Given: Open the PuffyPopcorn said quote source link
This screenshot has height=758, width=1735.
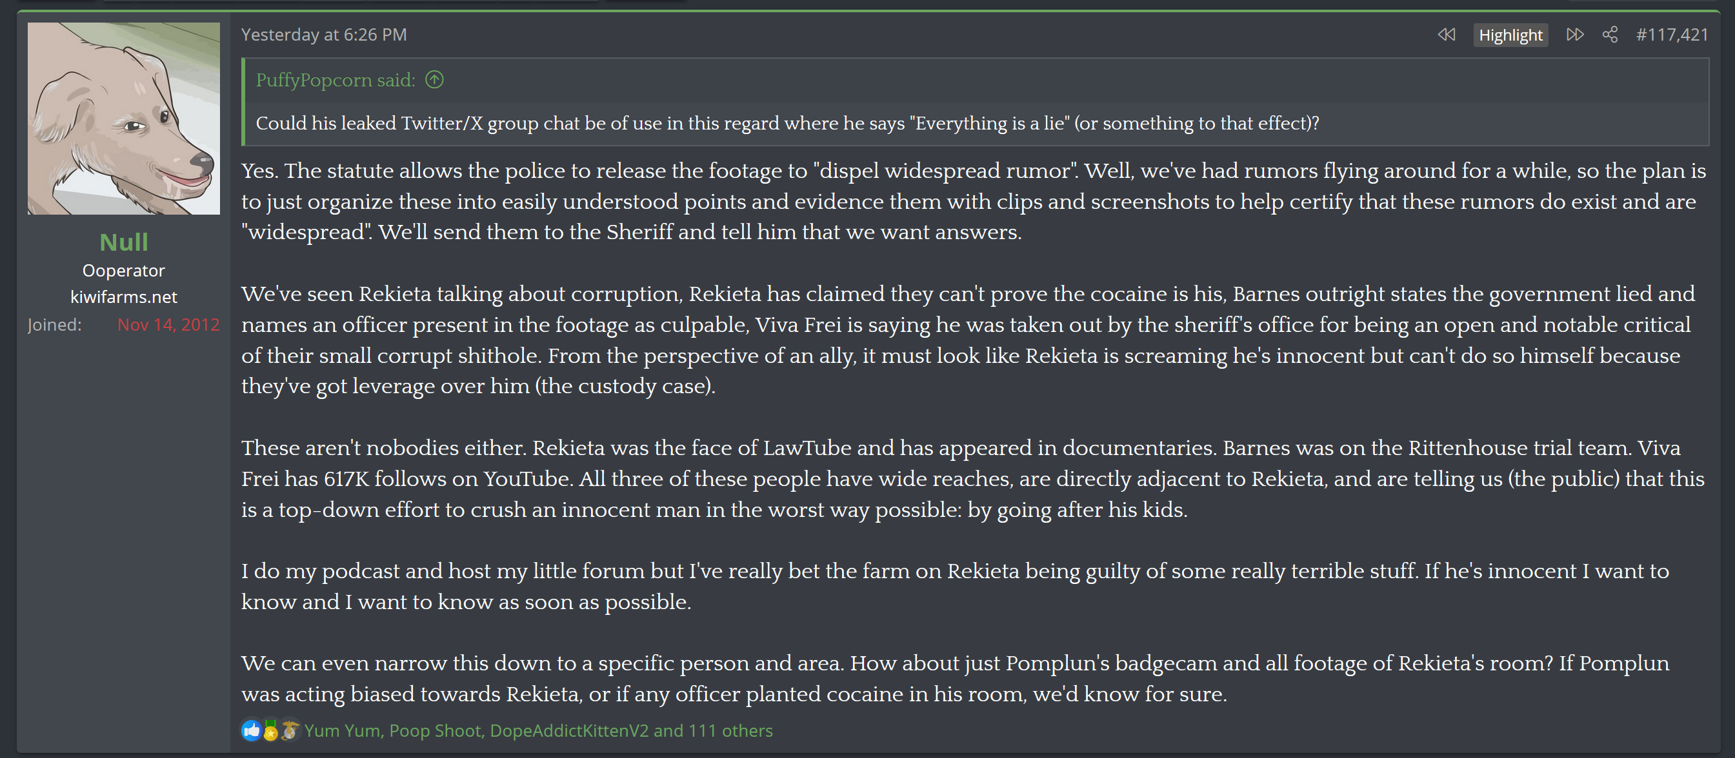Looking at the screenshot, I should click(x=335, y=80).
